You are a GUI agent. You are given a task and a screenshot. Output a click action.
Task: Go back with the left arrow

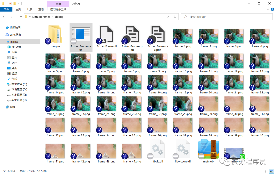4,17
